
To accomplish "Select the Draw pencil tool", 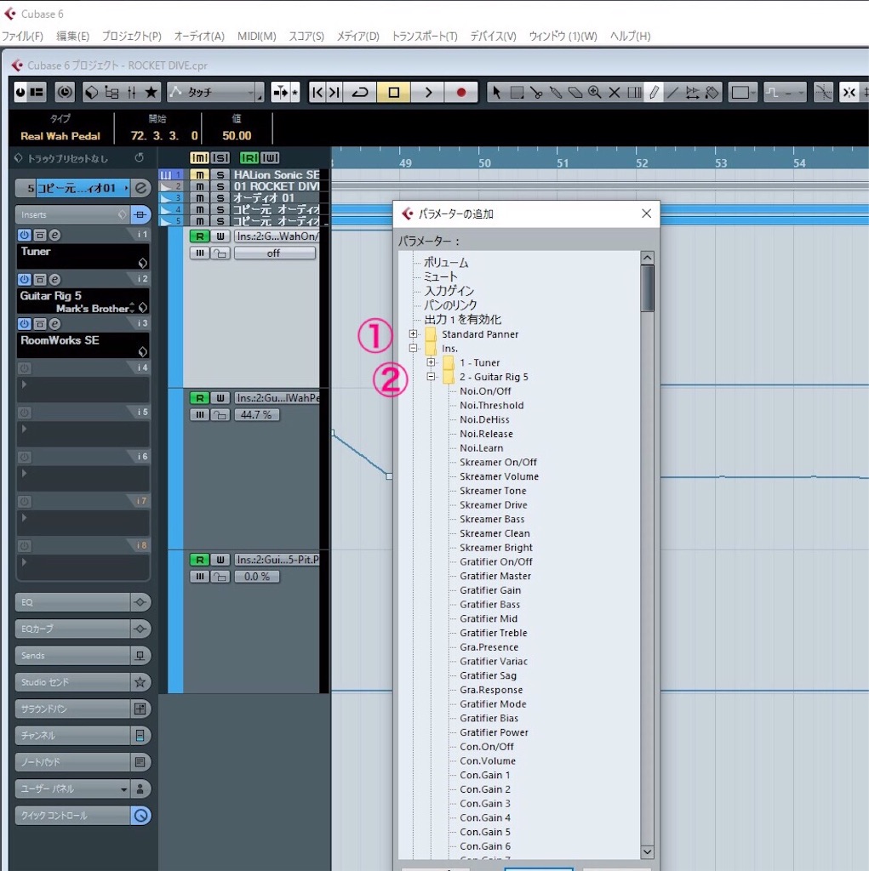I will (x=654, y=93).
